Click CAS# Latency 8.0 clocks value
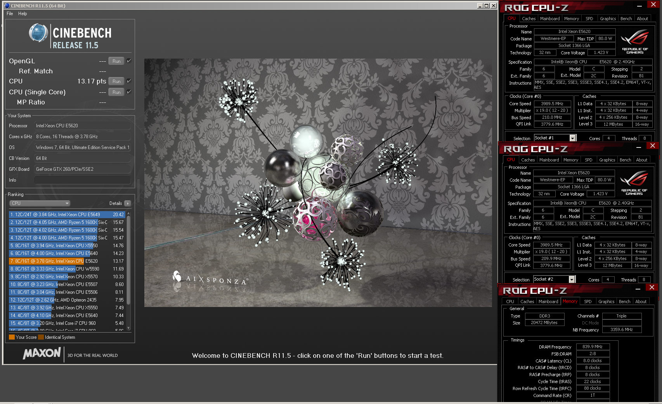 [x=593, y=361]
